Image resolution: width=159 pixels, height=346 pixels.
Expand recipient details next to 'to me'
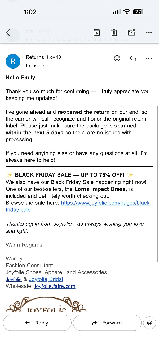43,66
